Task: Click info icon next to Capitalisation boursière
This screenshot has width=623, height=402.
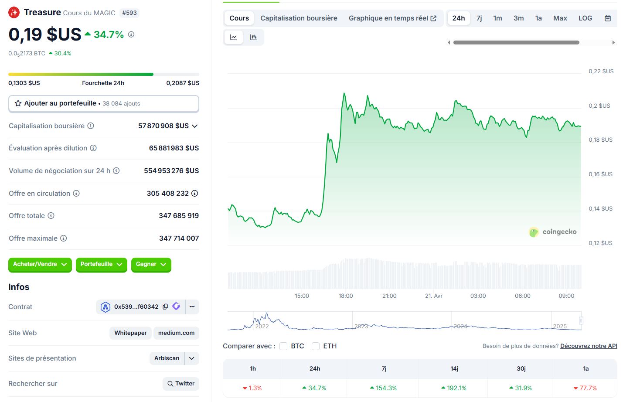Action: pos(91,126)
